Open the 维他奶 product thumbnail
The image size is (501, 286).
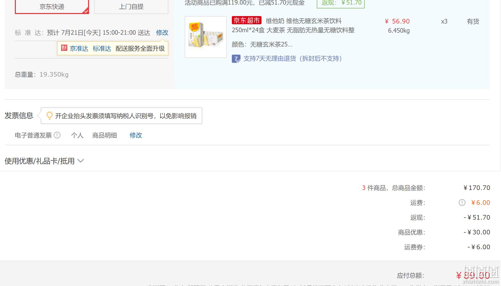[x=206, y=37]
